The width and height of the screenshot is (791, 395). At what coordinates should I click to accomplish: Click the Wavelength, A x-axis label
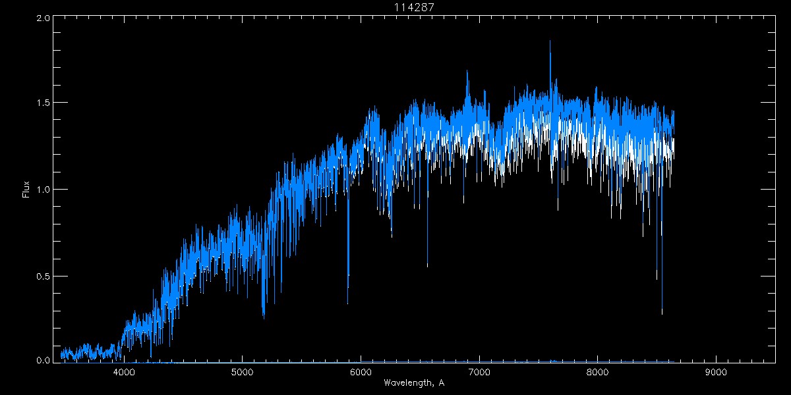414,383
